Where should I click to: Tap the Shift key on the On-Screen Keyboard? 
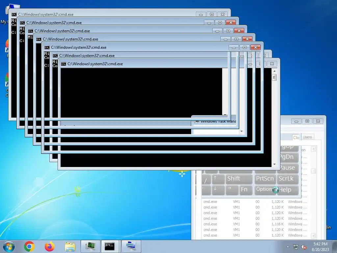point(239,179)
